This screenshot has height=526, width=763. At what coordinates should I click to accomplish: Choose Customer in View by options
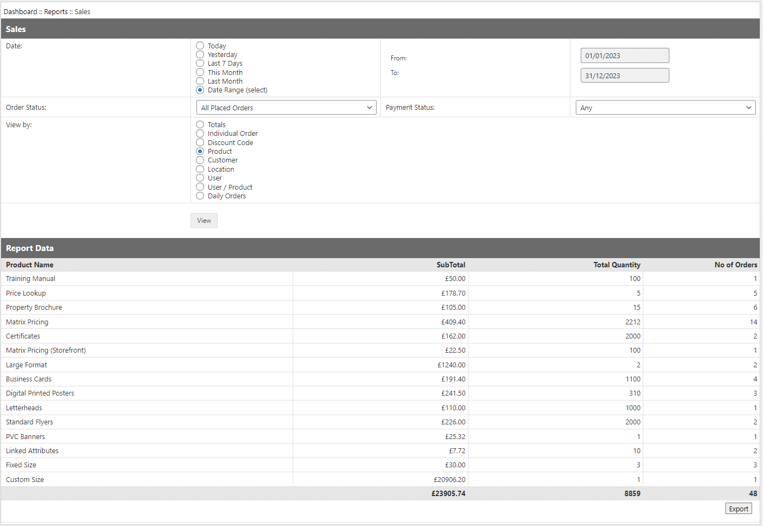(200, 160)
